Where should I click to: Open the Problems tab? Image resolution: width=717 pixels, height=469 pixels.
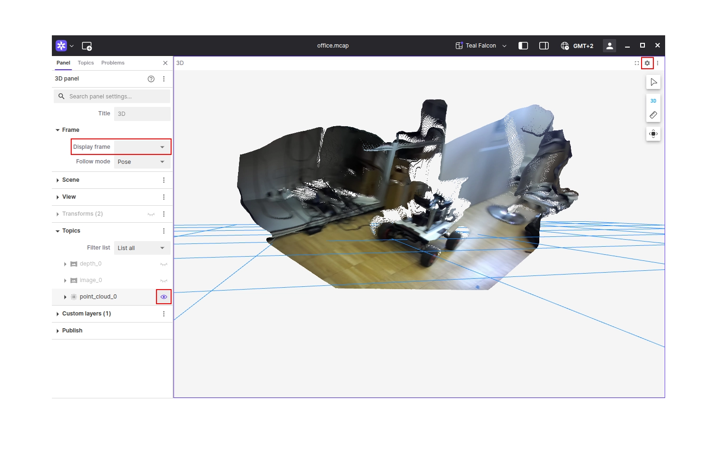click(113, 63)
